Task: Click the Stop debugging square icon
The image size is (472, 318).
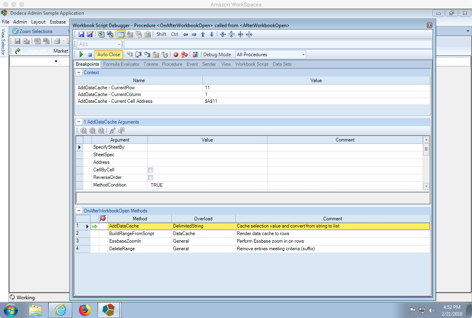Action: coord(90,55)
